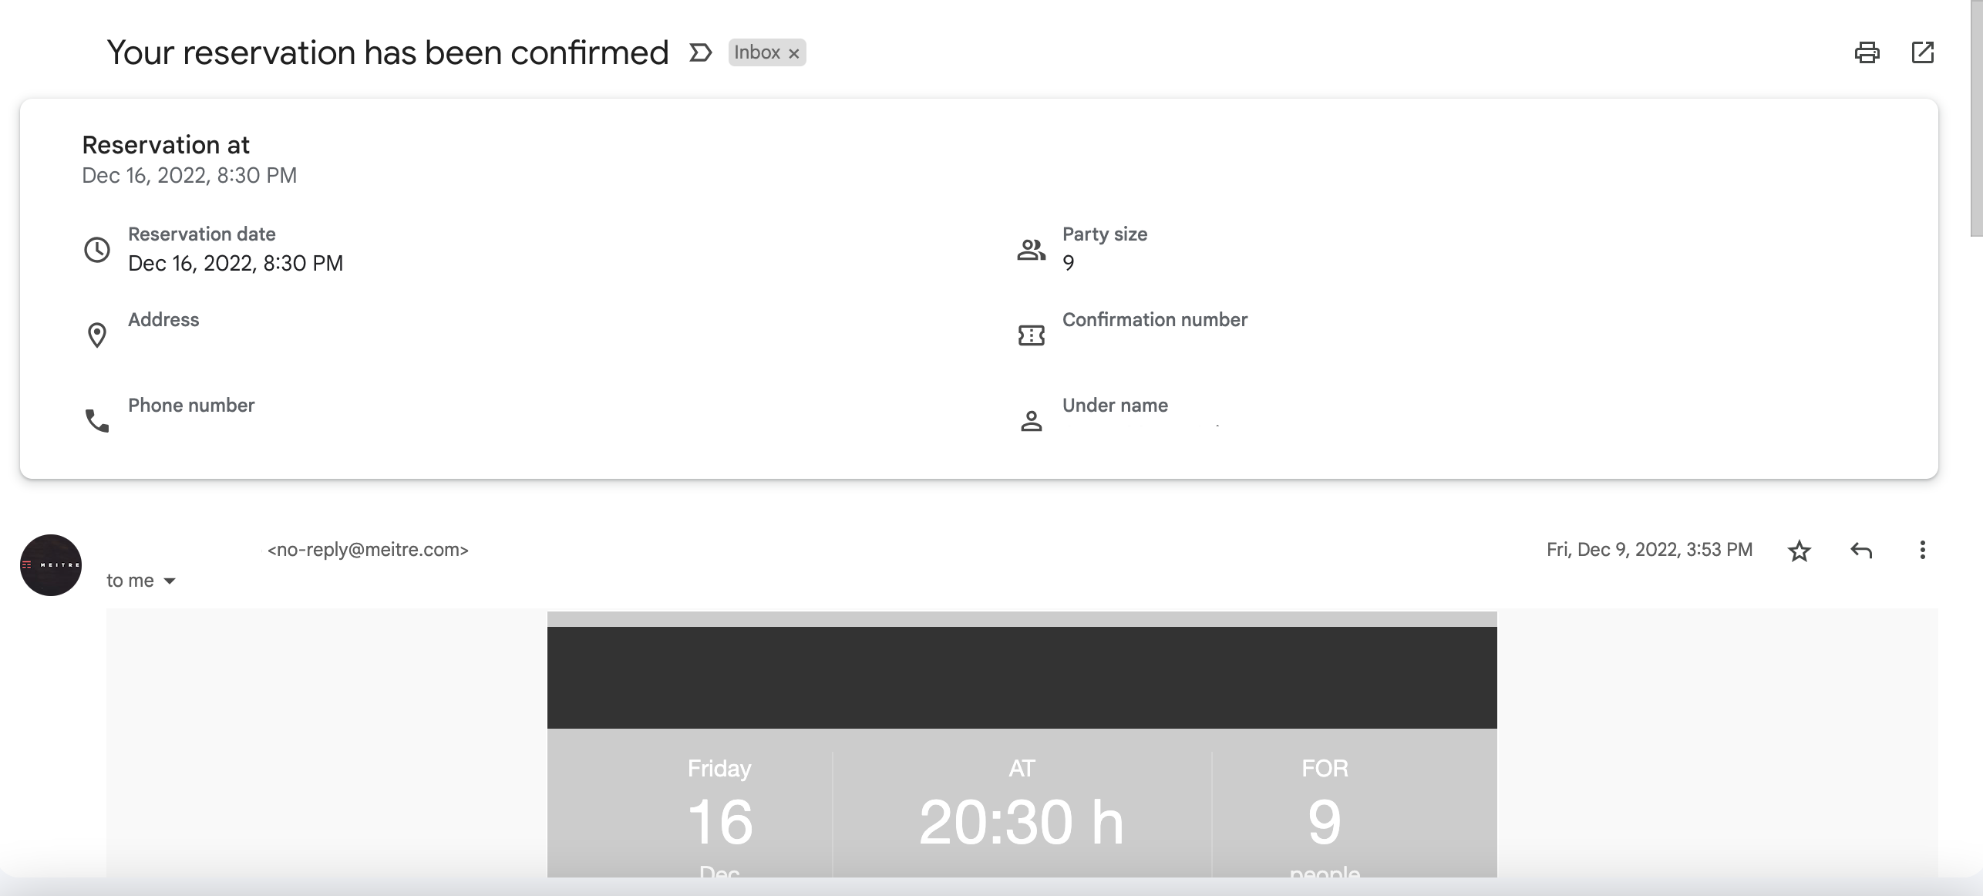Click the more options icon
1983x896 pixels.
[1921, 549]
